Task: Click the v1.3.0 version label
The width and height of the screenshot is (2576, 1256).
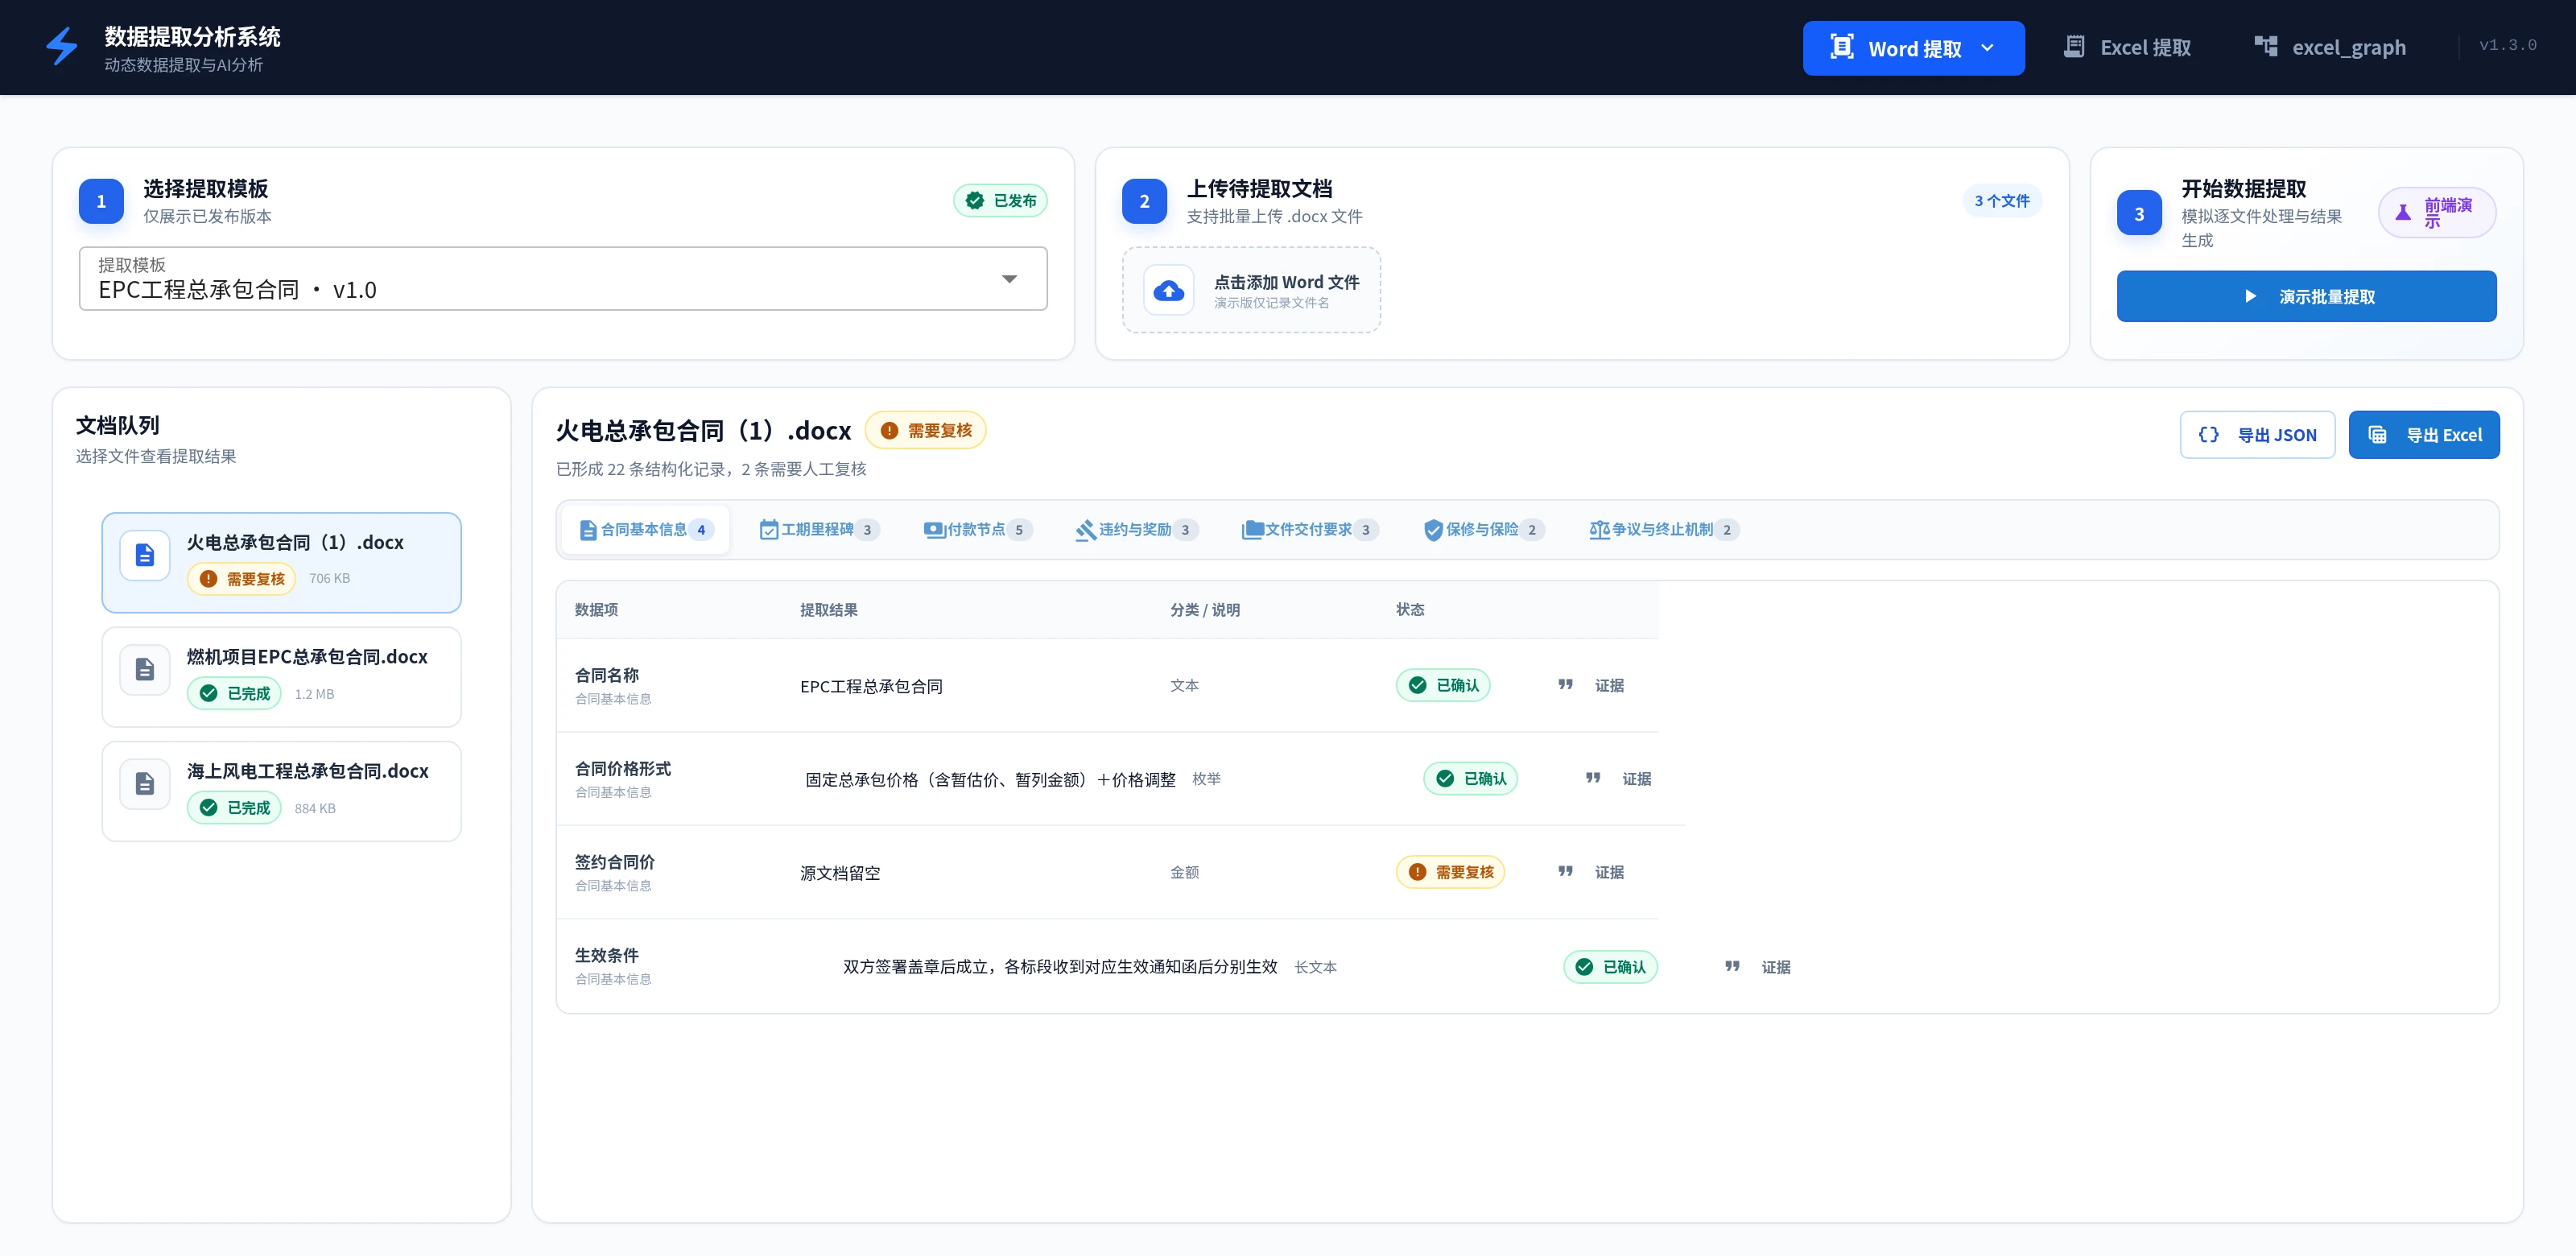Action: 2508,46
